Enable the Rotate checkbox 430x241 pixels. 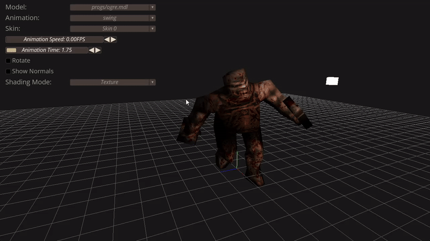click(x=8, y=61)
